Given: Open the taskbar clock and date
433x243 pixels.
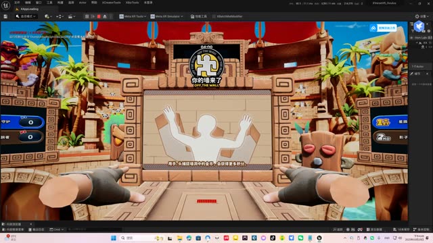Looking at the screenshot, I should (415, 238).
